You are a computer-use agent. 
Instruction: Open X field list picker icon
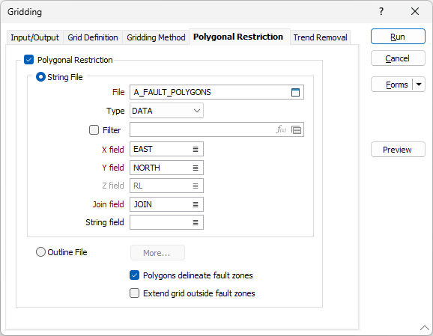196,149
